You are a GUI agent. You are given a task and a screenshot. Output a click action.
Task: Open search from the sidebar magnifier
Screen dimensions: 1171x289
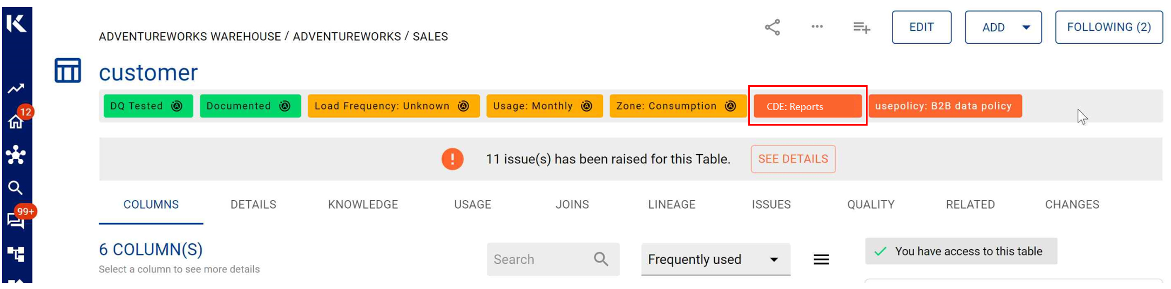coord(15,188)
